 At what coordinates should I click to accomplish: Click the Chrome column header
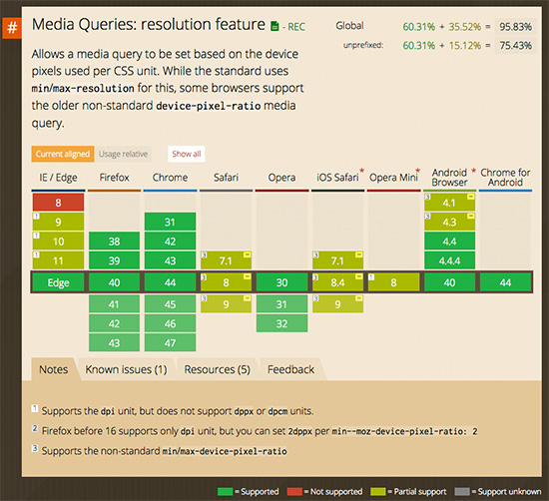click(170, 178)
